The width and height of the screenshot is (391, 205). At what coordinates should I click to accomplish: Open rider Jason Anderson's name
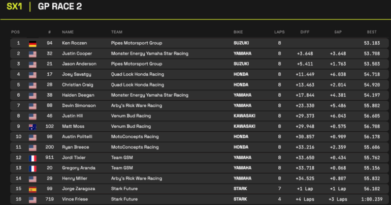pos(80,64)
